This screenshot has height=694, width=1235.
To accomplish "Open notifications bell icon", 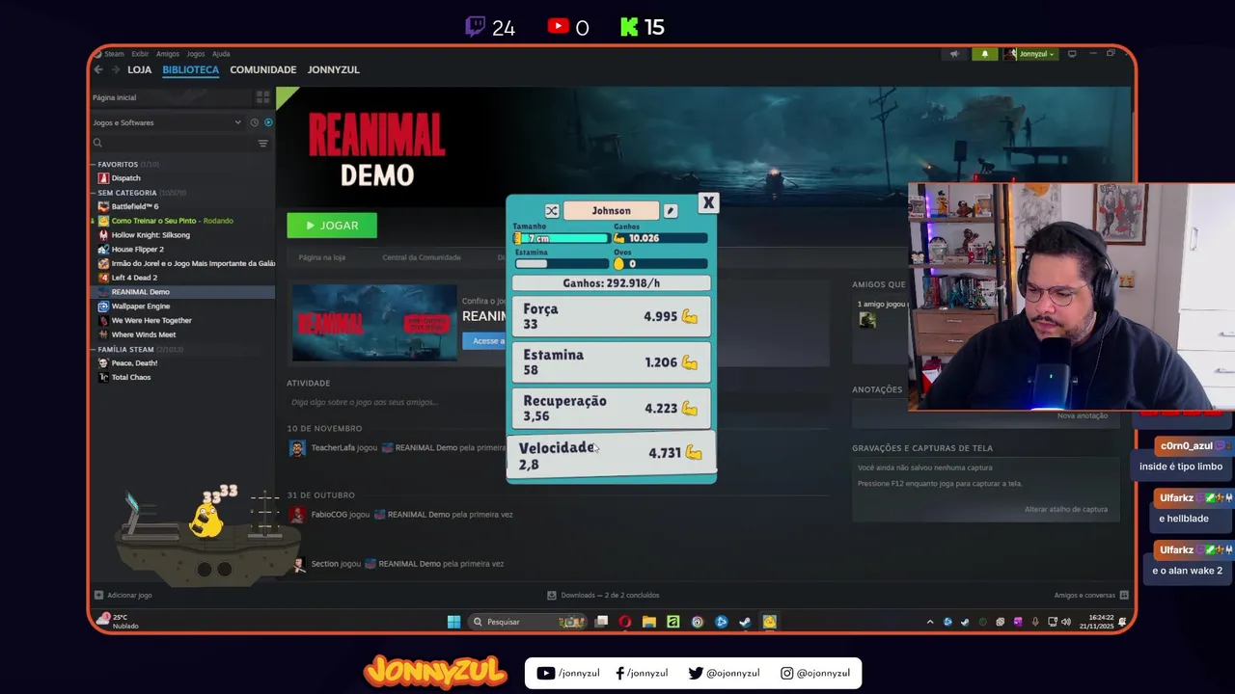I will [985, 54].
